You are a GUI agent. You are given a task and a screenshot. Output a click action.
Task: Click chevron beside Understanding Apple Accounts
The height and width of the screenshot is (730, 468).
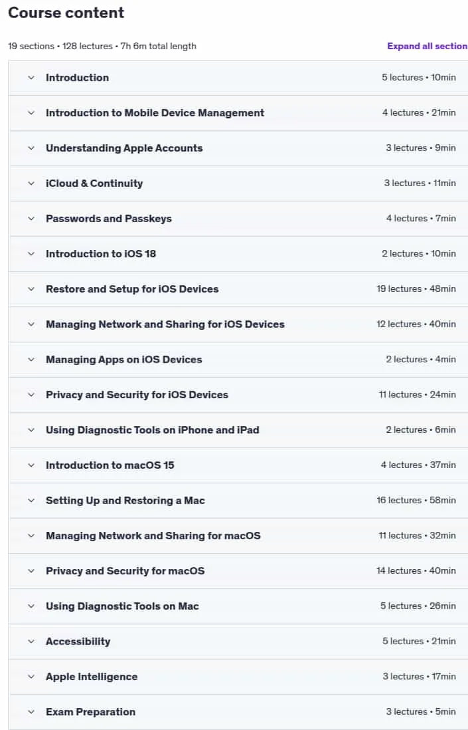31,148
